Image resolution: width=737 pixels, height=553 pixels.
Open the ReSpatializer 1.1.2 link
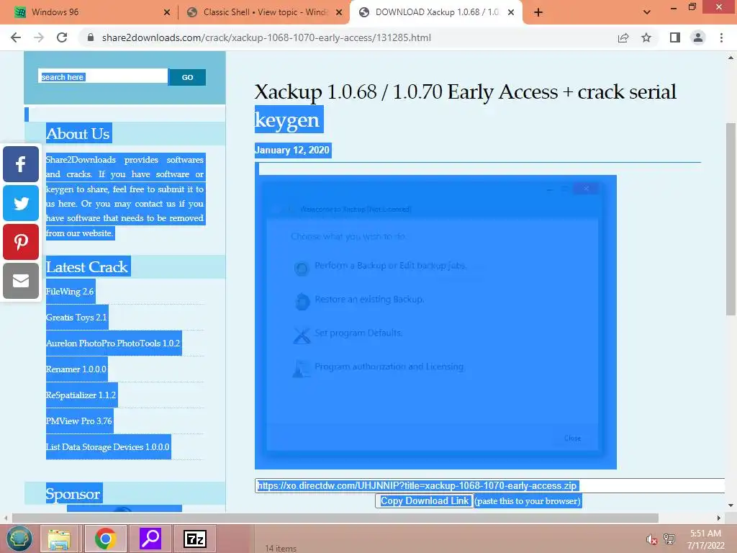81,395
